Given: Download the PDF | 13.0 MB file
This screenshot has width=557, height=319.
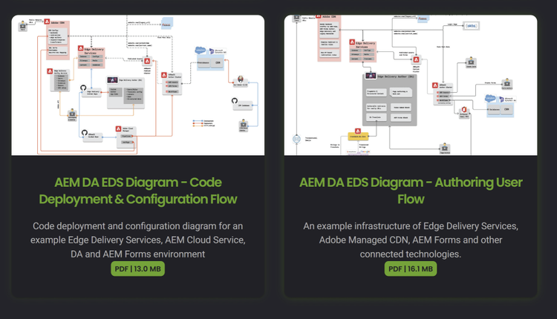Looking at the screenshot, I should pyautogui.click(x=138, y=269).
